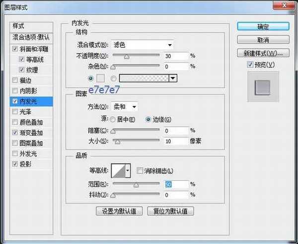The image size is (298, 244).
Task: Open the gradient preset picker arrow
Action: (173, 78)
